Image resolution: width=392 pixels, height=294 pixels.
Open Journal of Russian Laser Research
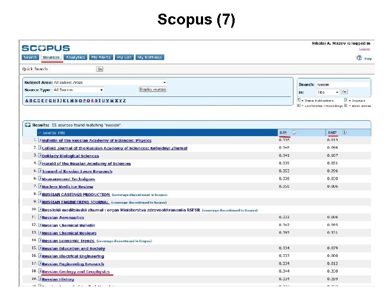point(77,171)
